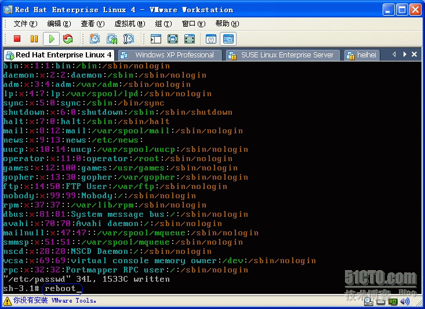Click the "/etc/passwd" 34L, 1533C written line
425x309 pixels.
point(86,279)
